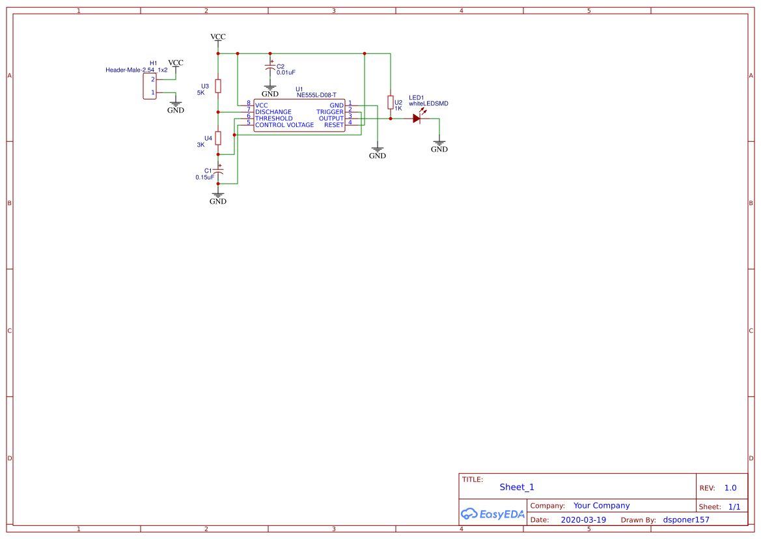Select the NE555L-D08-T timer symbol U1
Viewport: 761px width, 539px height.
pos(299,115)
